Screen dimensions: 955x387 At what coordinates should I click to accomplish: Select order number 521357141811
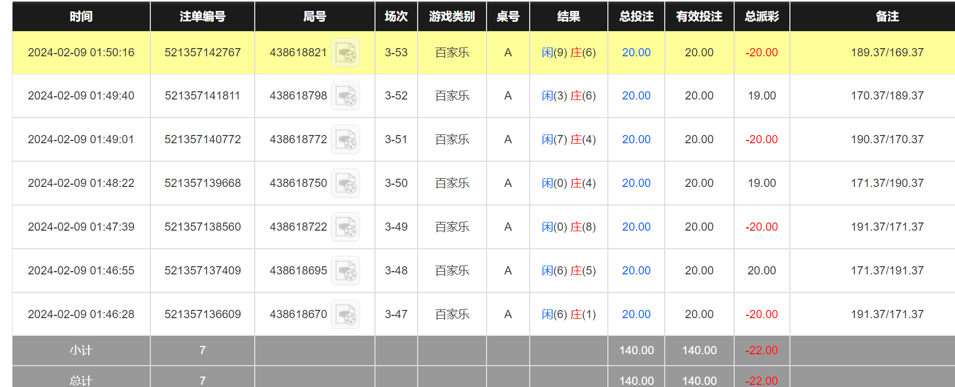pyautogui.click(x=203, y=96)
